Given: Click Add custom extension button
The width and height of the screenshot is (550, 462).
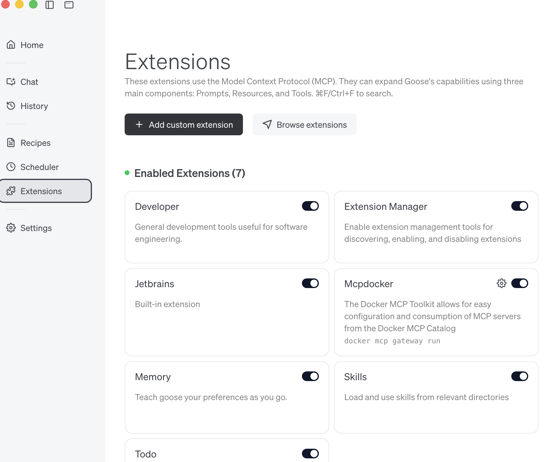Looking at the screenshot, I should pos(184,124).
